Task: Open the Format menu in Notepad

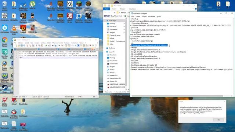Action: pyautogui.click(x=144, y=16)
